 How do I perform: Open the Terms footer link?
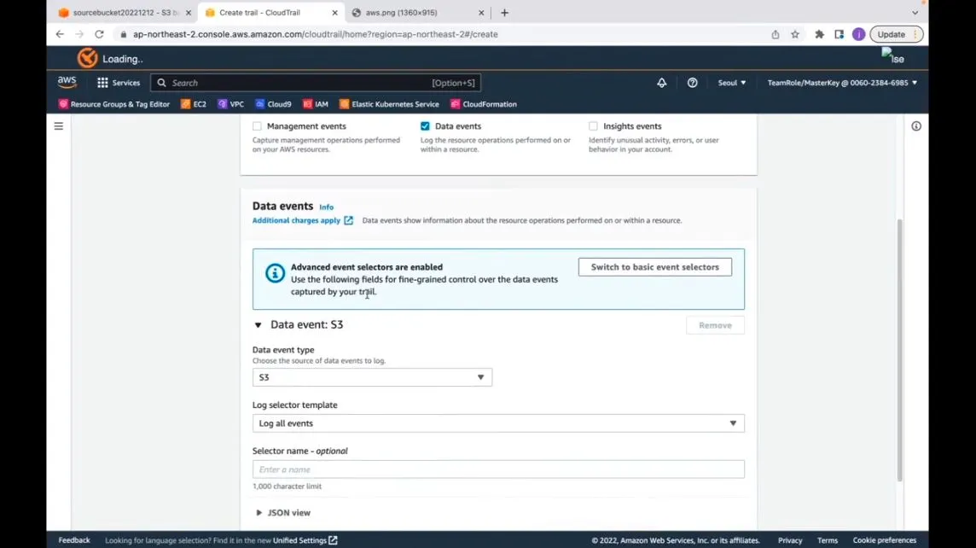pyautogui.click(x=828, y=540)
